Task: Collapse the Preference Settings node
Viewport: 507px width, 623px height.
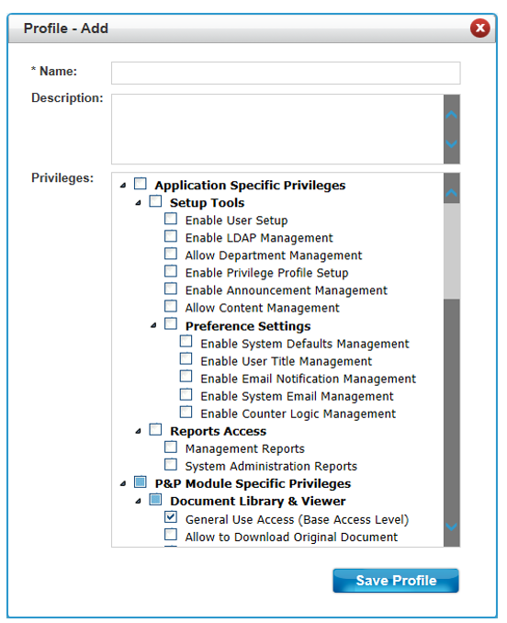Action: [153, 326]
